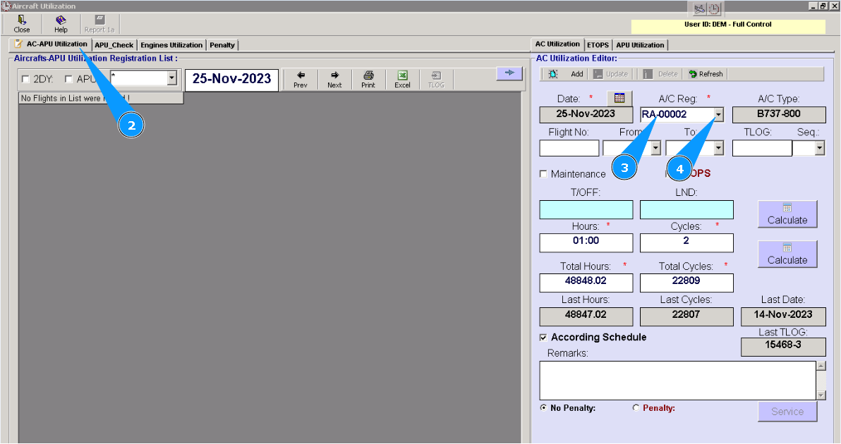Click the TLOG toolbar icon
Viewport: 841px width, 444px height.
tap(436, 79)
